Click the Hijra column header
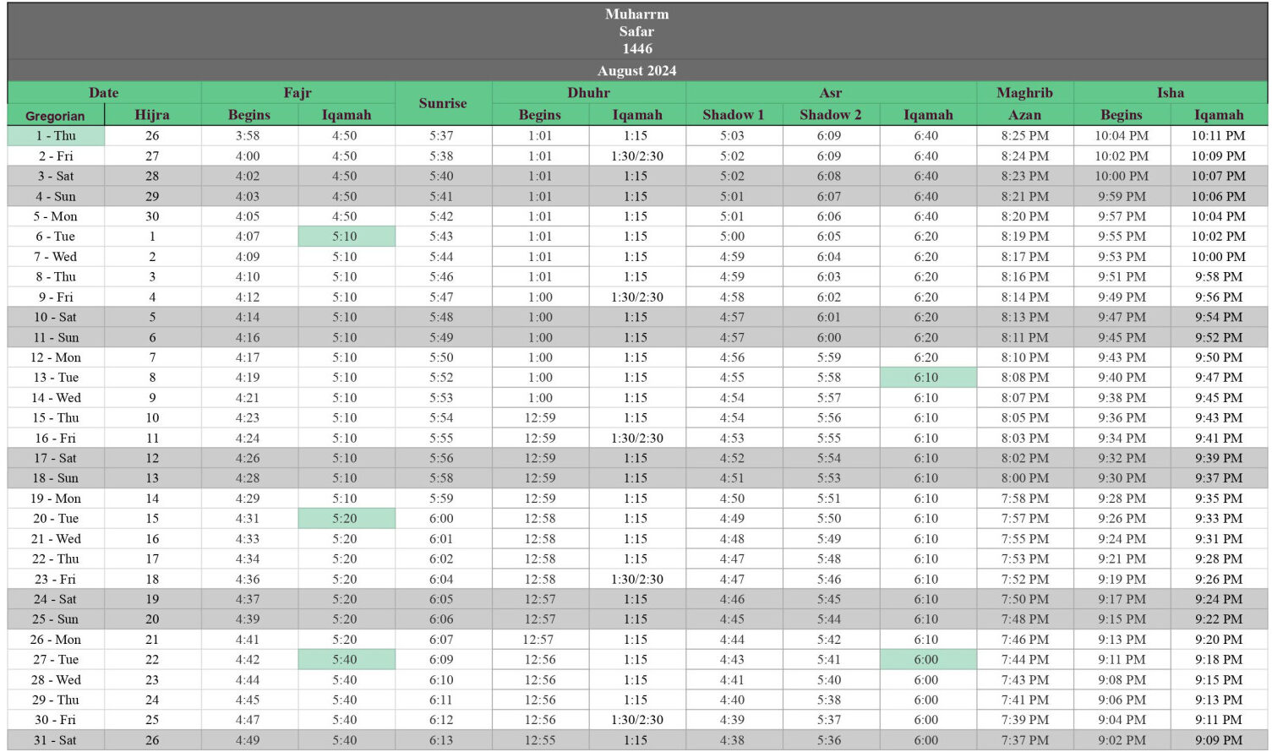This screenshot has width=1272, height=752. (152, 115)
